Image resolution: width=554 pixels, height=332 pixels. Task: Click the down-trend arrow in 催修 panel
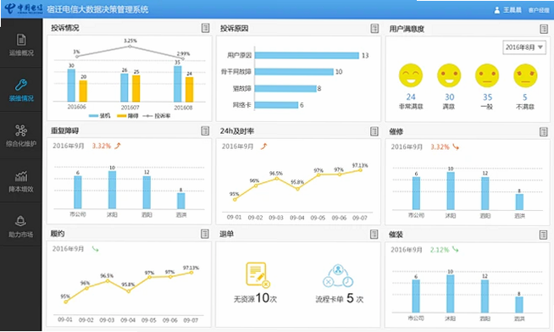456,147
